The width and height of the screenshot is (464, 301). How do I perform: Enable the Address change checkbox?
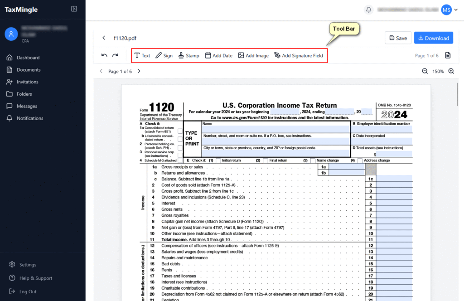pyautogui.click(x=360, y=160)
